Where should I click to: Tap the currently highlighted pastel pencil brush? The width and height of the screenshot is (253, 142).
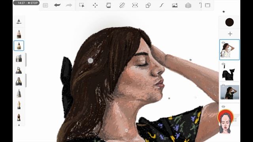[19, 46]
